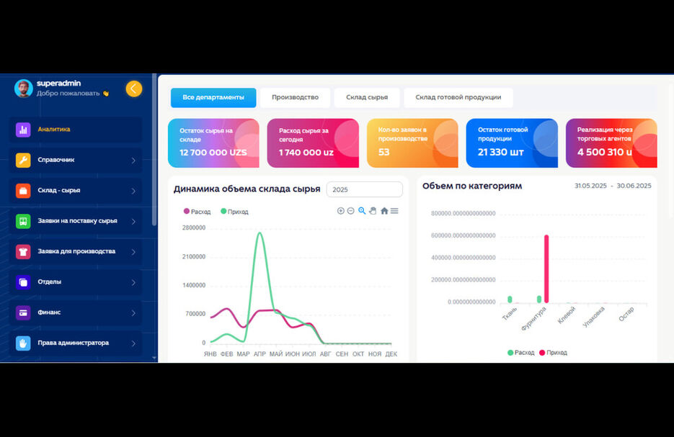This screenshot has width=674, height=437.
Task: Expand Заявки на поставку сырья chevron
Action: tap(133, 222)
